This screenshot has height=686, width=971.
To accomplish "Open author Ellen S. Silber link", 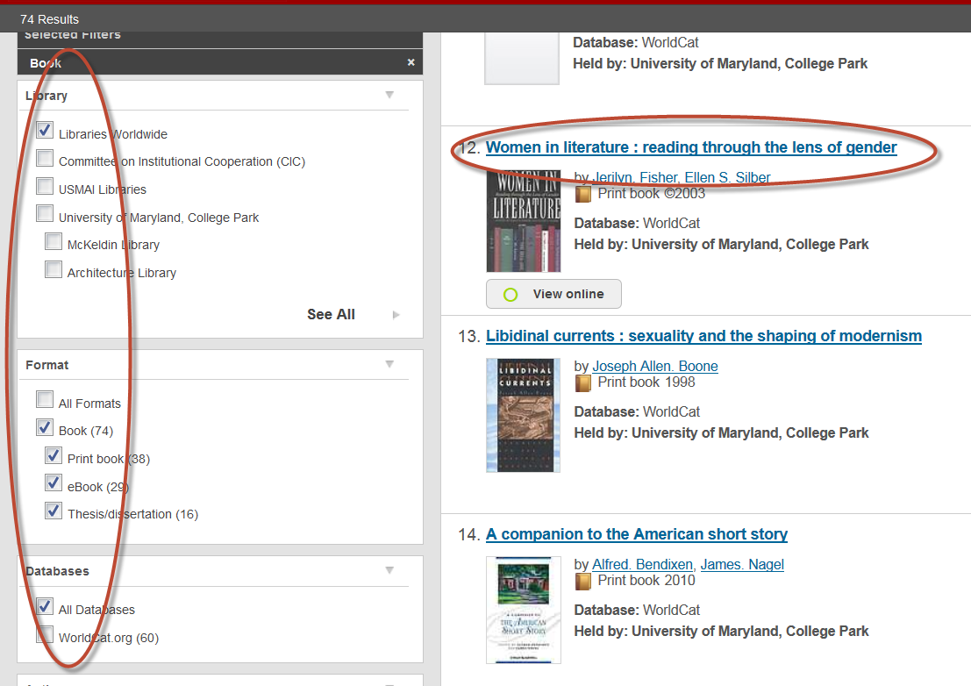I will (727, 178).
